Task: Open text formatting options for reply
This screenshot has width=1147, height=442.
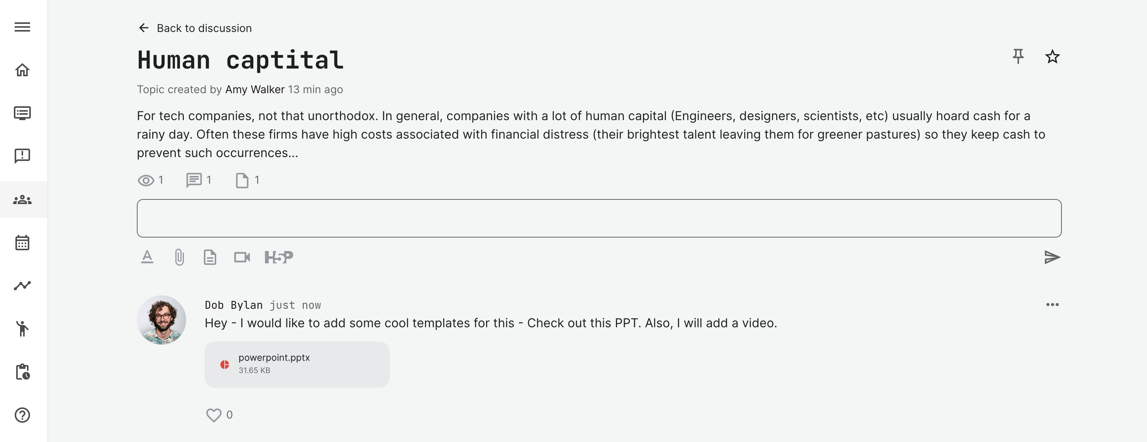Action: point(147,257)
